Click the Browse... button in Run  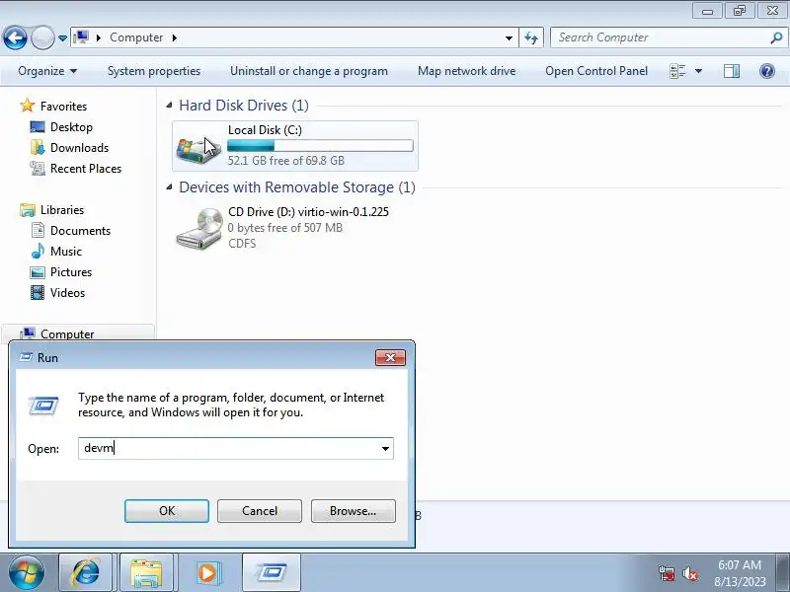[x=354, y=511]
